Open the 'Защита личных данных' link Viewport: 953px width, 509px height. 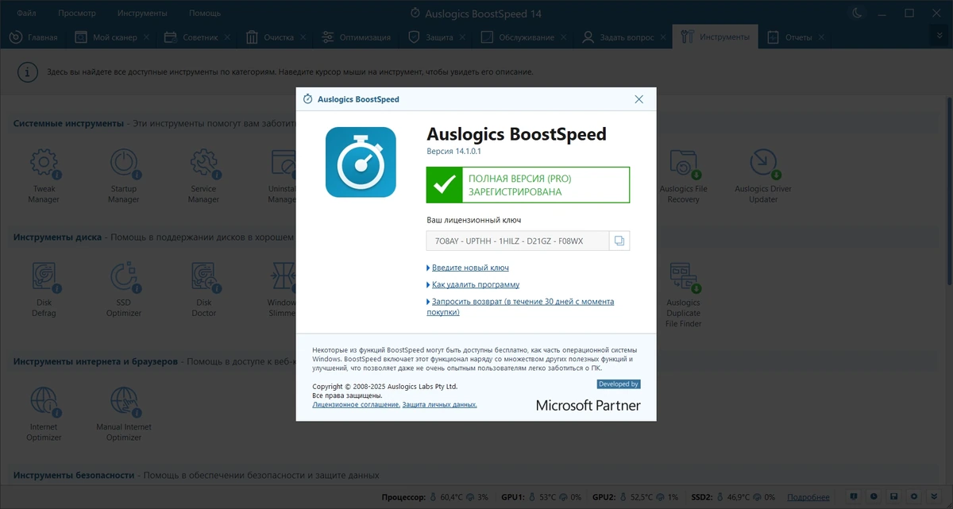(440, 404)
